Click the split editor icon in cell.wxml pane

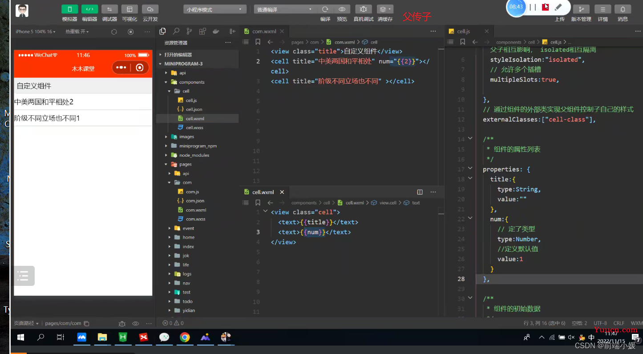click(420, 192)
